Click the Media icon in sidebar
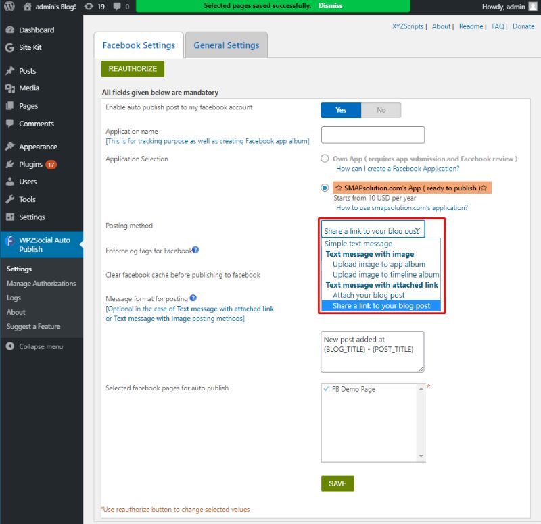 tap(10, 88)
